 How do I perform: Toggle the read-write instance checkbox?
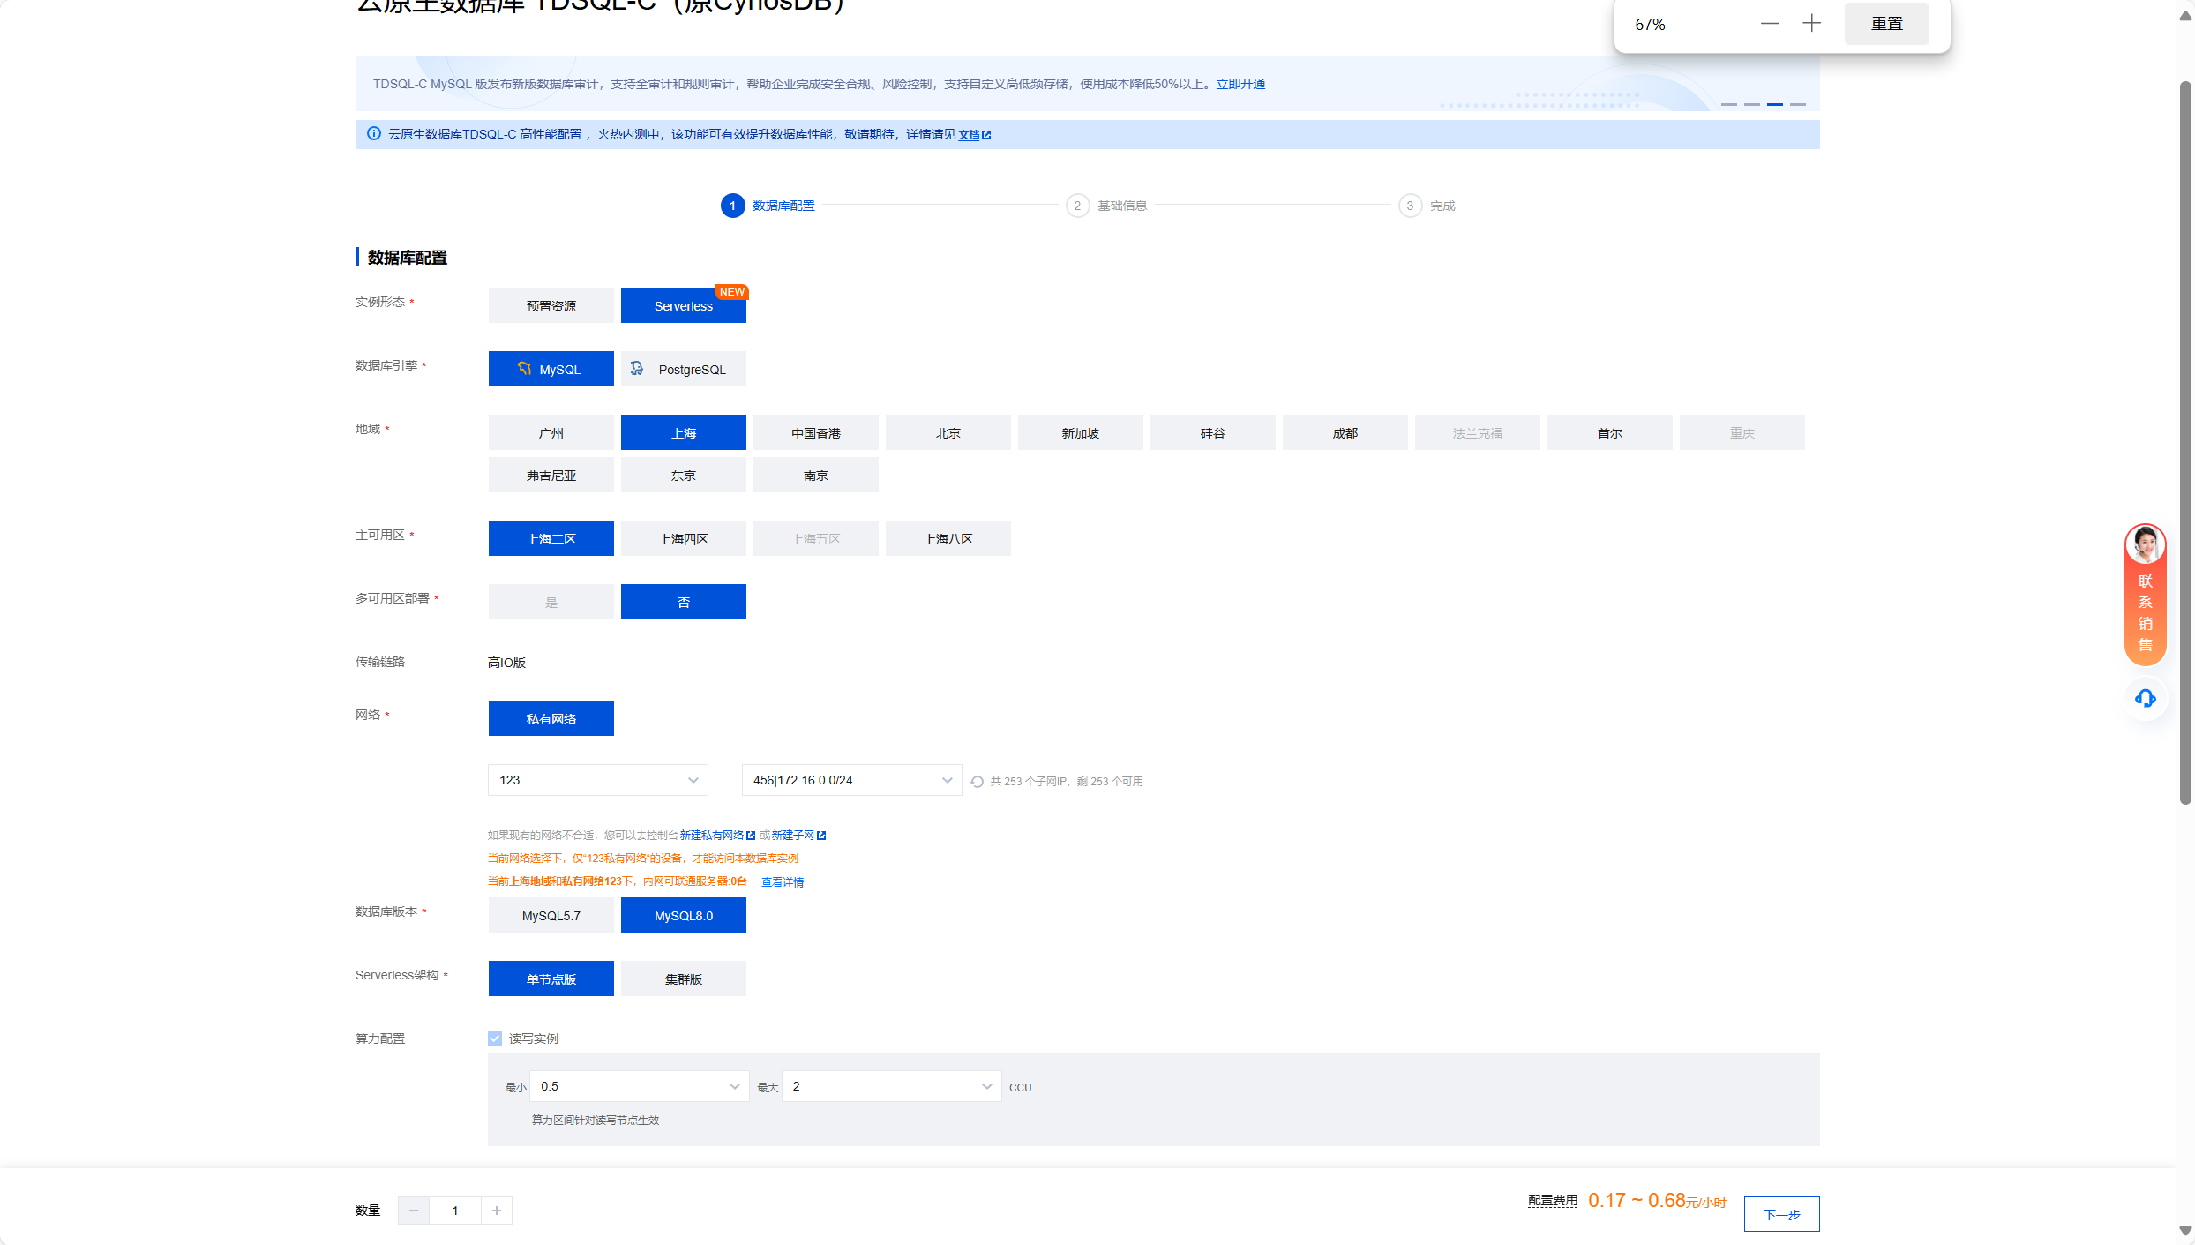pos(495,1039)
